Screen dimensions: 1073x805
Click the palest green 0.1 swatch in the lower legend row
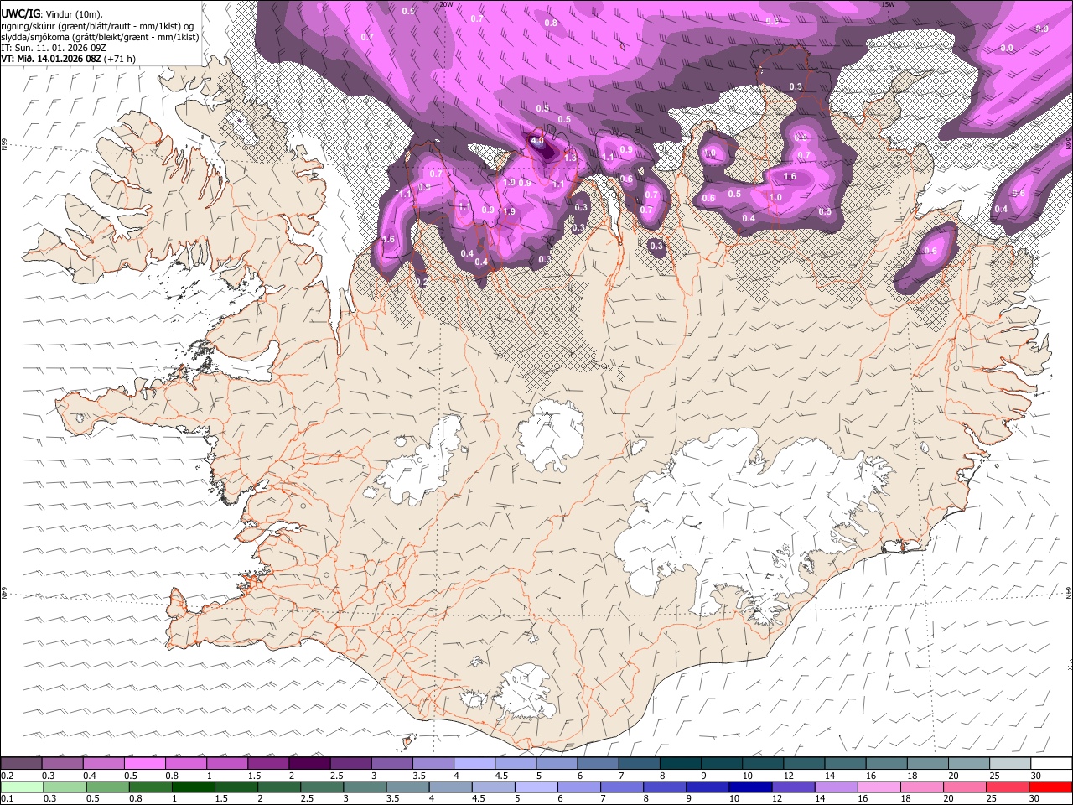22,787
